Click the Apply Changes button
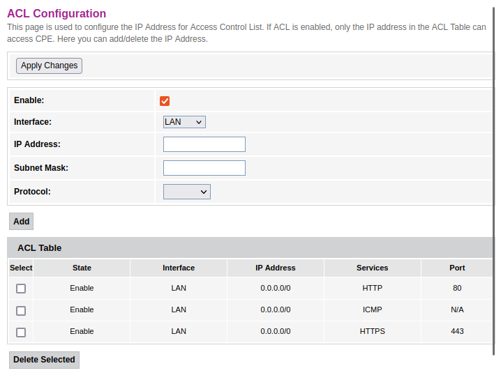Viewport: 501px width, 382px height. [49, 66]
